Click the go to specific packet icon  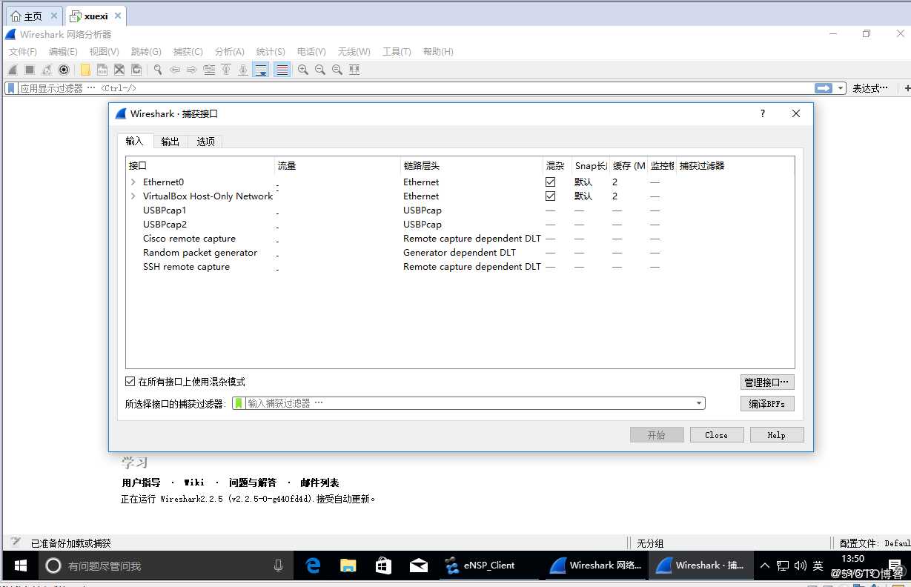point(209,70)
